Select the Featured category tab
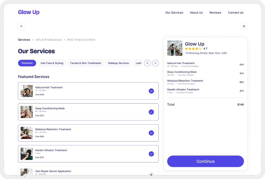The width and height of the screenshot is (265, 179). pos(27,63)
